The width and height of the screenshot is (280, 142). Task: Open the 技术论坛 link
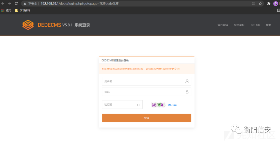(239, 25)
